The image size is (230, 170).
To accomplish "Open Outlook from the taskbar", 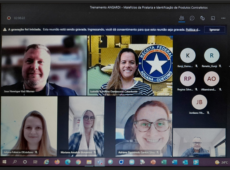I will [x=185, y=162].
